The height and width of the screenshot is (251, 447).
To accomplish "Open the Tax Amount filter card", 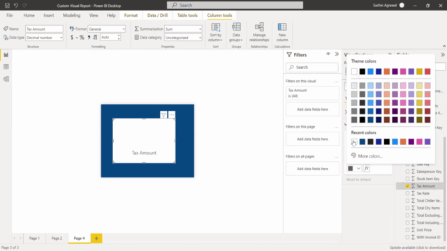I will (x=312, y=93).
